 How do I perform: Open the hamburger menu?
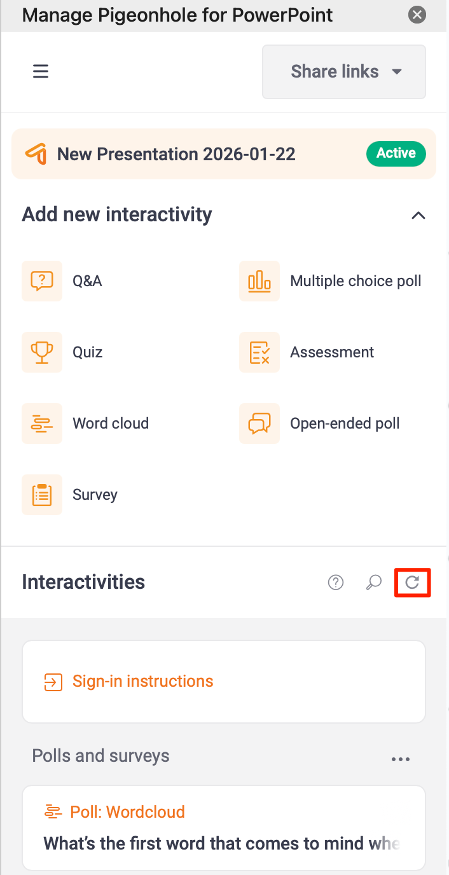click(x=41, y=71)
